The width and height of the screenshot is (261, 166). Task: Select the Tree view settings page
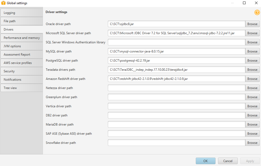tap(21, 88)
